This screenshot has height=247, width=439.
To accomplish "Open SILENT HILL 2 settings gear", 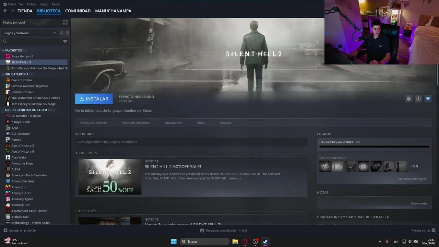I will tap(408, 99).
